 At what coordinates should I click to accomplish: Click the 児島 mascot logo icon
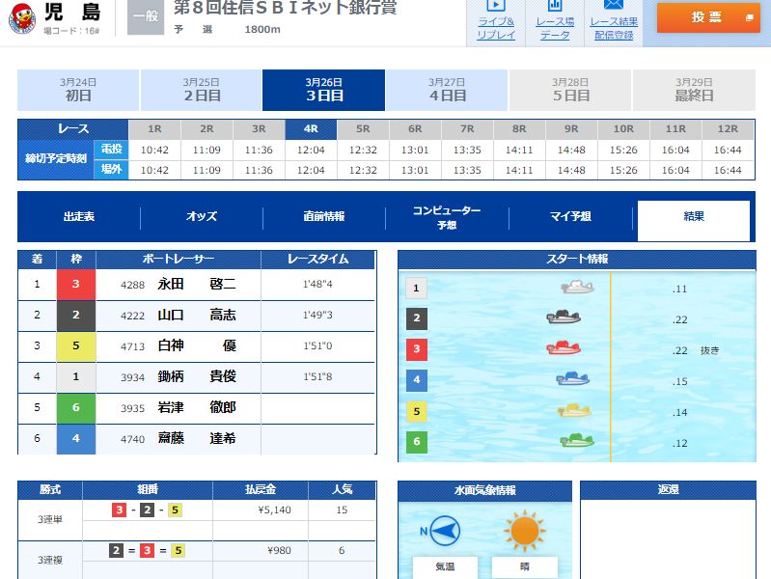click(x=23, y=18)
